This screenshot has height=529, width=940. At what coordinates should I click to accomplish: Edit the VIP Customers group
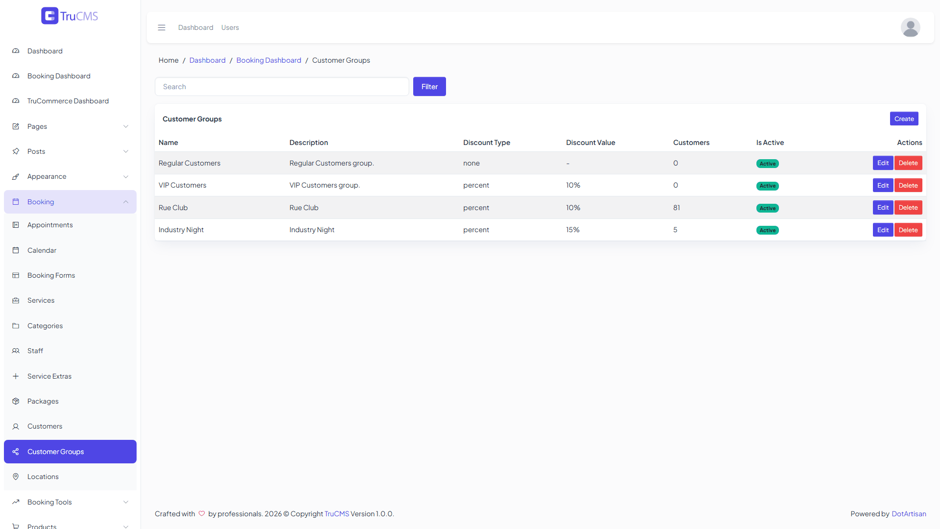point(883,185)
